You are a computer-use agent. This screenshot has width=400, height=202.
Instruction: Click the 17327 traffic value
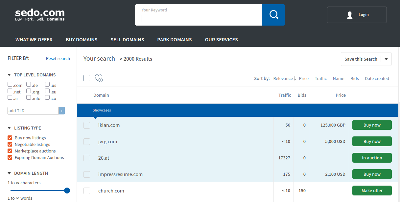pyautogui.click(x=284, y=158)
